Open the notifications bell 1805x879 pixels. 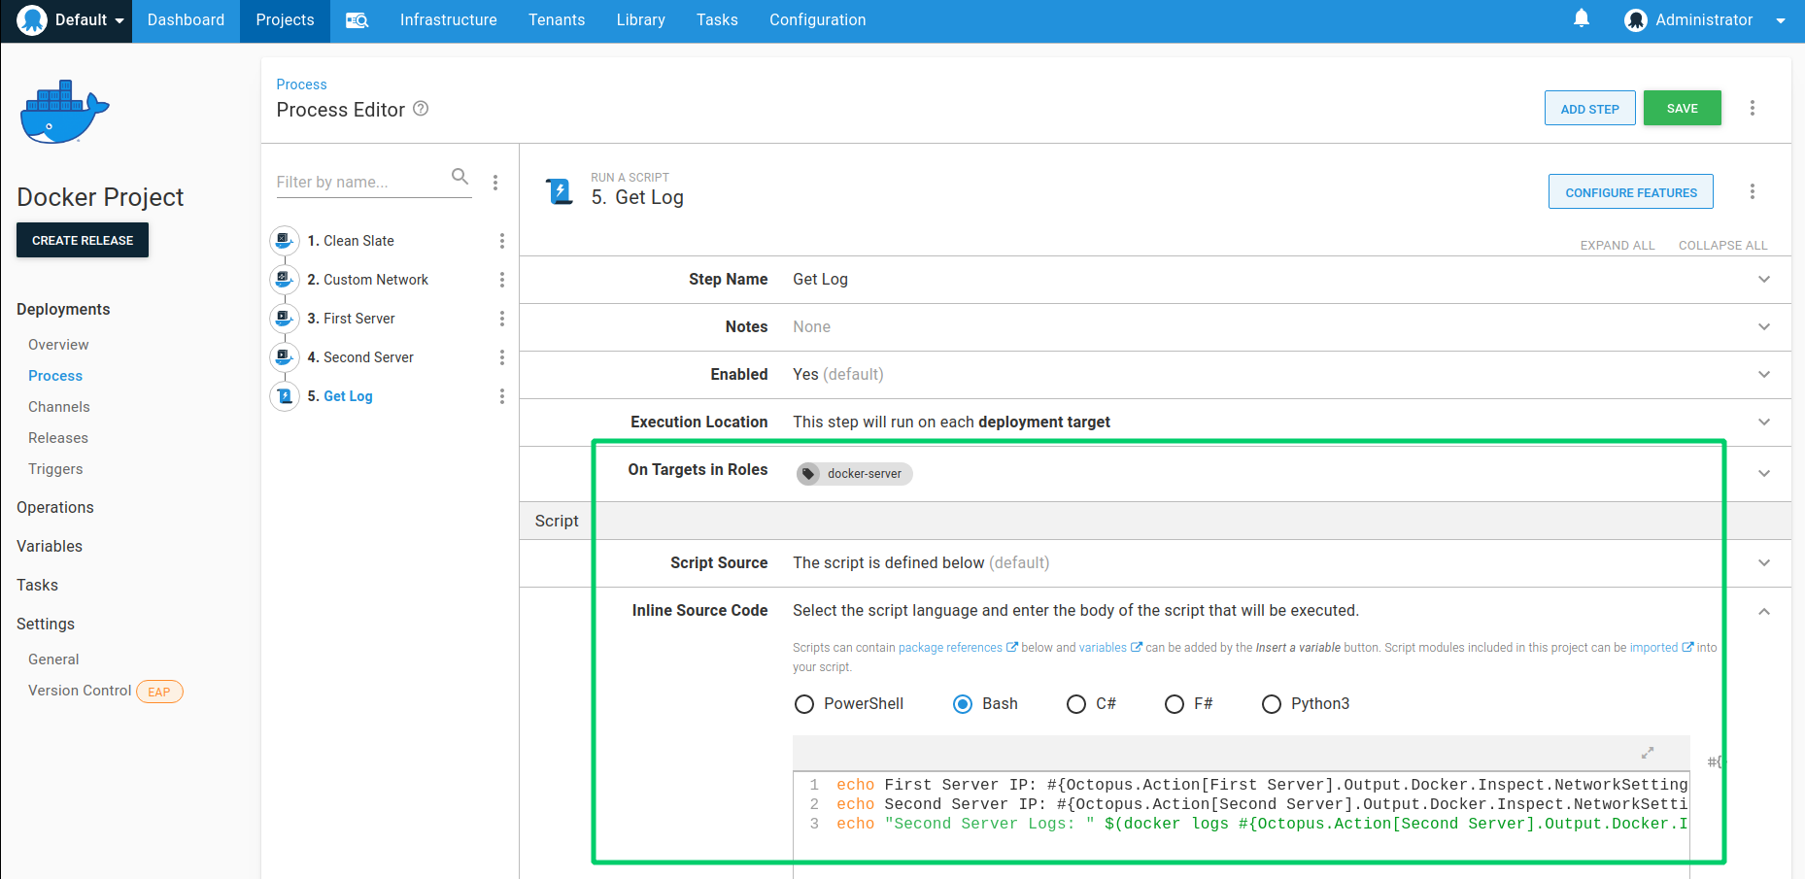[x=1582, y=19]
